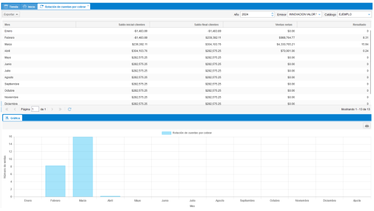Click the page number input field

pos(35,109)
